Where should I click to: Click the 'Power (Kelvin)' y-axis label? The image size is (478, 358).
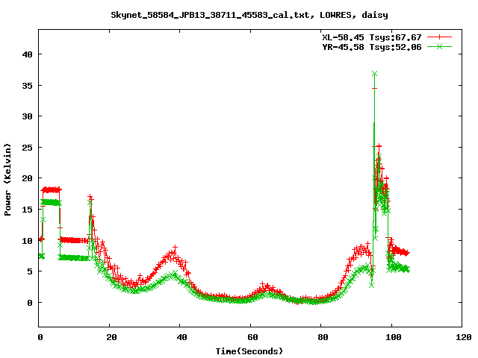tap(7, 180)
